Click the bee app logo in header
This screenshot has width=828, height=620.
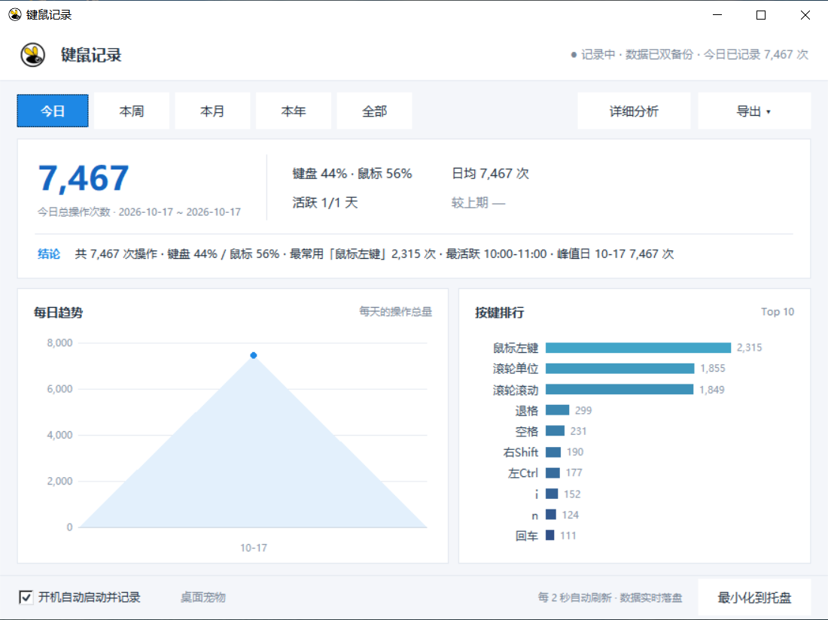pyautogui.click(x=32, y=55)
